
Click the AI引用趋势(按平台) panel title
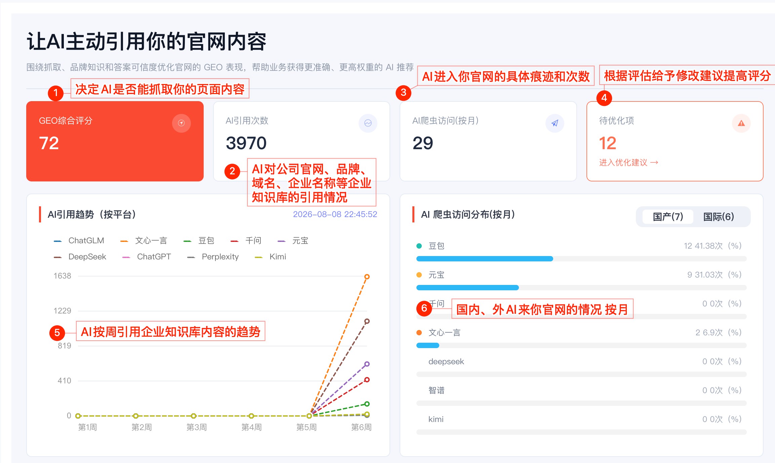(92, 214)
